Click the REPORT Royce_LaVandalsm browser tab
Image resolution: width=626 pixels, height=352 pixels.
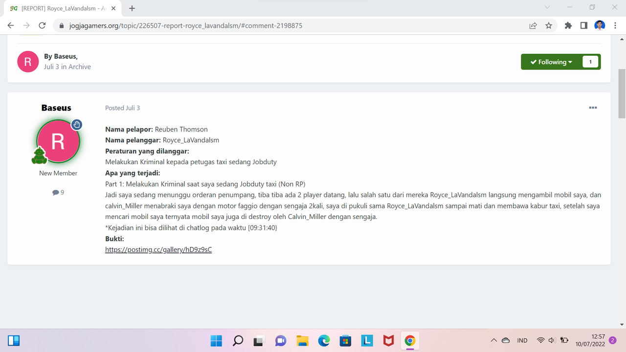(64, 8)
